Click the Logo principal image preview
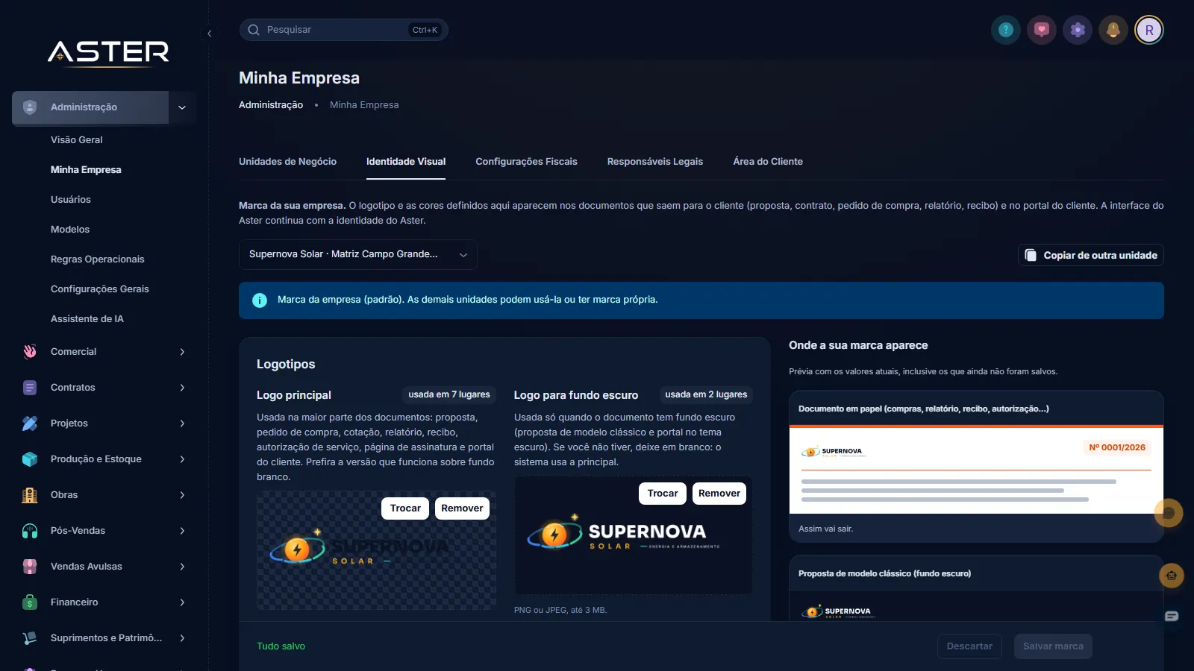The image size is (1194, 671). tap(376, 550)
